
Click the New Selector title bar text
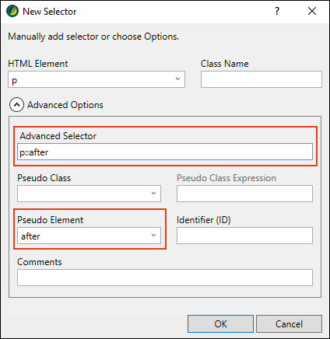(x=50, y=12)
